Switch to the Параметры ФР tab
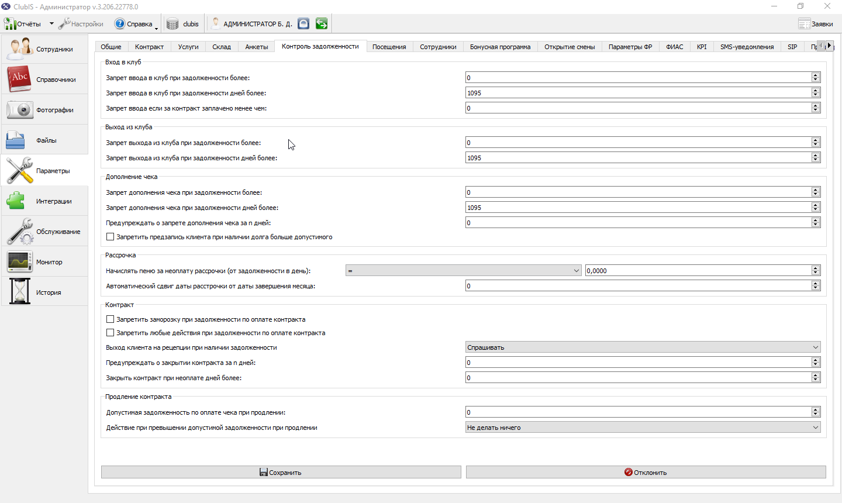Viewport: 842px width, 503px height. click(x=630, y=47)
